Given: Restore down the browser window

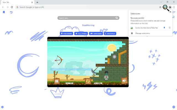Looking at the screenshot, I should point(167,2).
